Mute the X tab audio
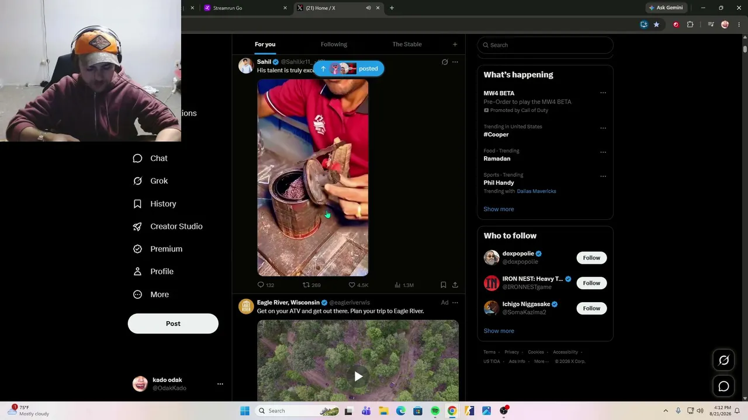Screen dimensions: 748x420 [x=368, y=8]
